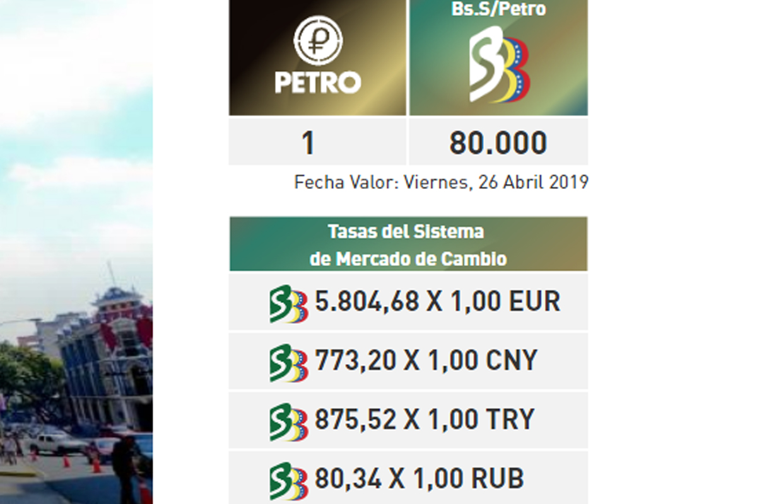Click the bolivar icon beside EUR rate
The image size is (757, 504).
click(288, 304)
